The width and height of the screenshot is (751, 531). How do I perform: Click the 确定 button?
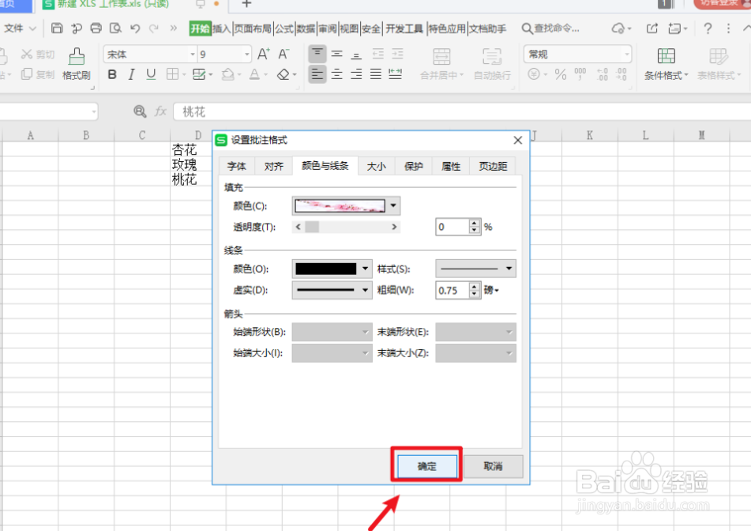coord(426,466)
